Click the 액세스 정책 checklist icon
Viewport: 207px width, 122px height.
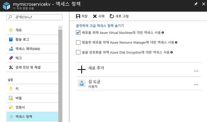point(11,117)
